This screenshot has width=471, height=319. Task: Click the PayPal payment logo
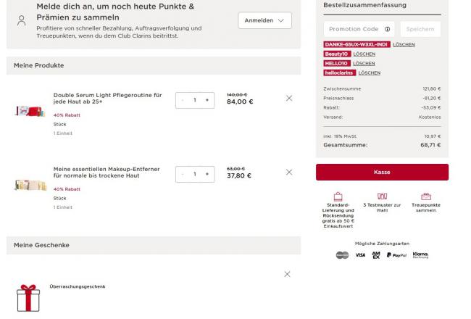click(396, 255)
